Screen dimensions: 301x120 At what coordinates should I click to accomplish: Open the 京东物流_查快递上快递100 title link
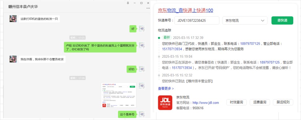point(185,10)
